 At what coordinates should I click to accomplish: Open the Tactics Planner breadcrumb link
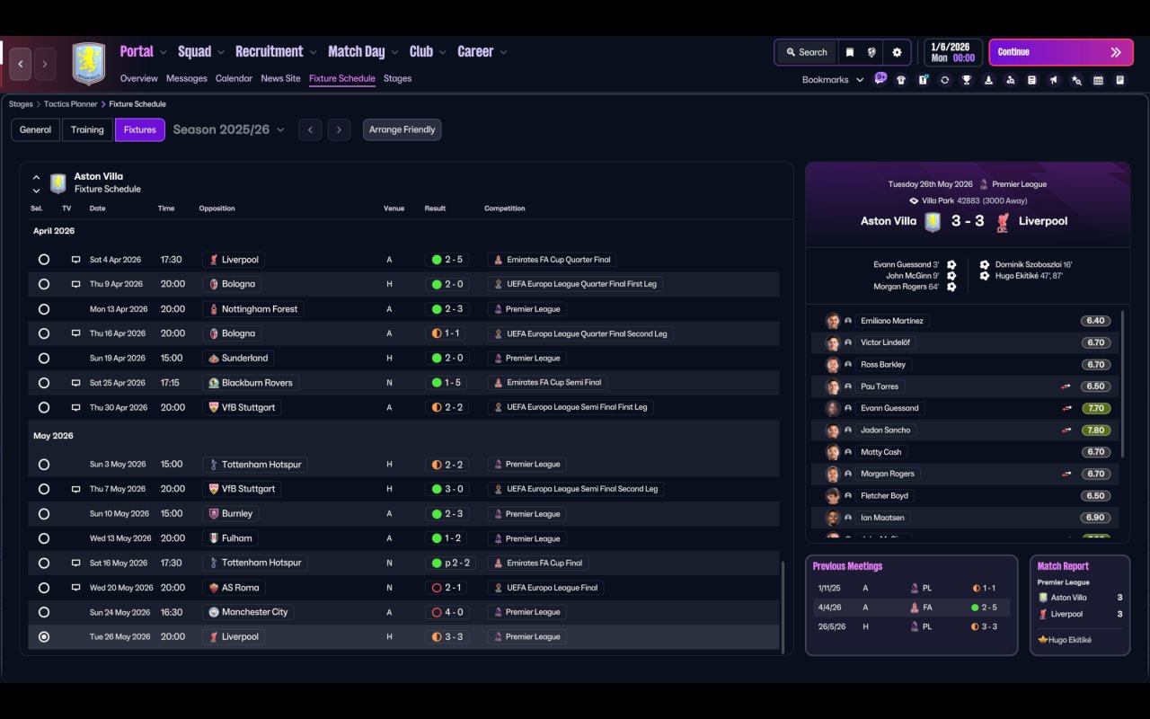point(71,104)
